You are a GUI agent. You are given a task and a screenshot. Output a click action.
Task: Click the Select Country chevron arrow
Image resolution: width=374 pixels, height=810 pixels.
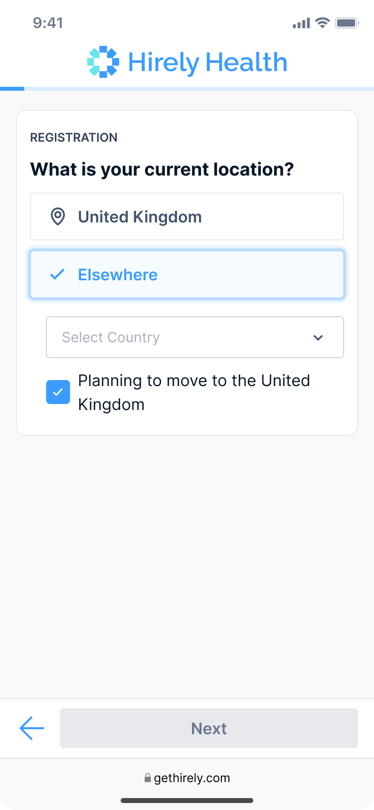(x=318, y=338)
